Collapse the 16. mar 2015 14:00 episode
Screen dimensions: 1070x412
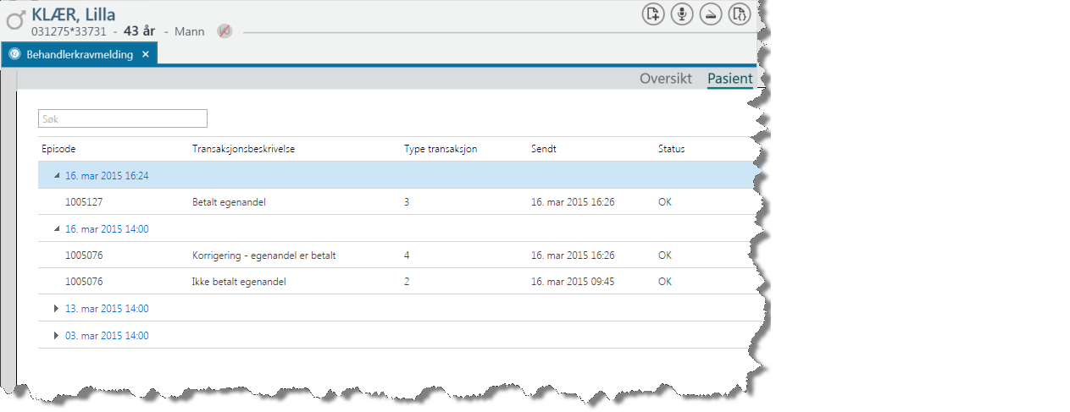(57, 228)
